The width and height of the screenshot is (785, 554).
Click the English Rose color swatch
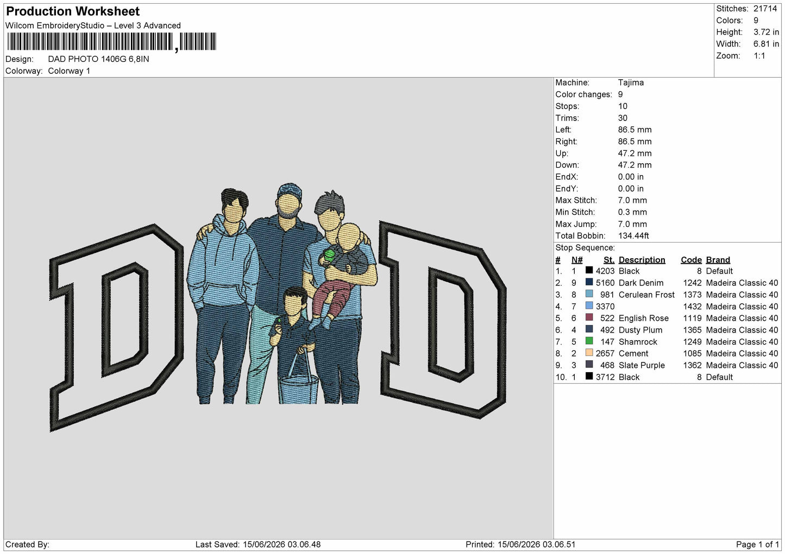click(x=589, y=317)
